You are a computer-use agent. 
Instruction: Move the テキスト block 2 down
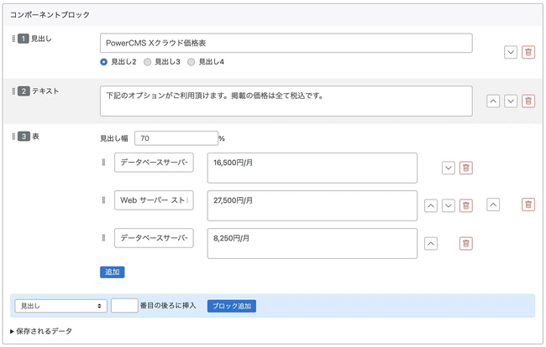[511, 101]
